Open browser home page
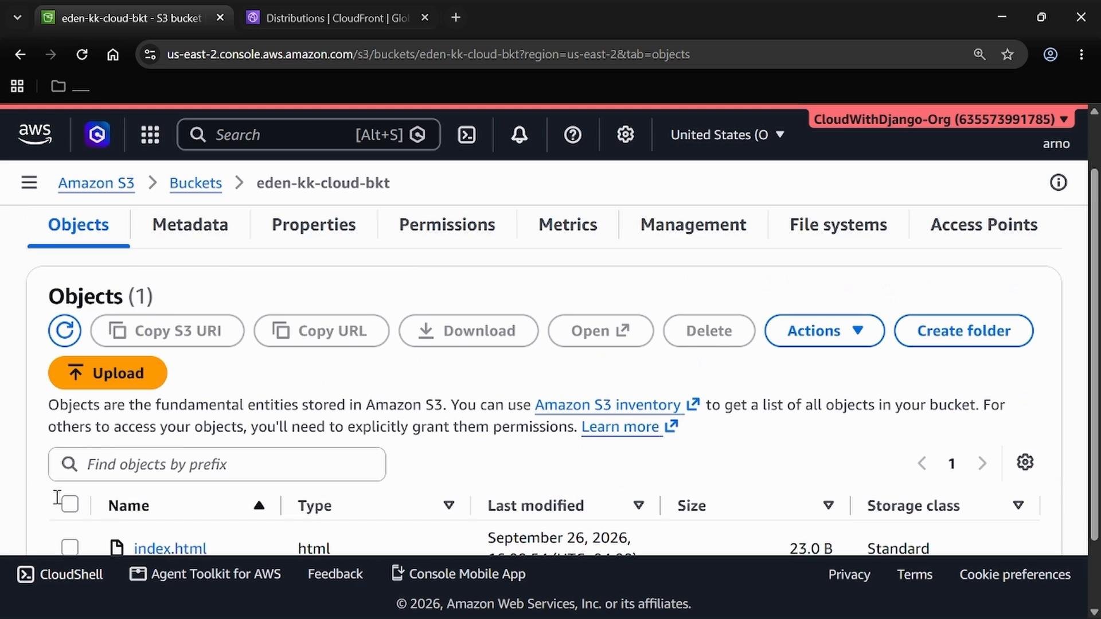 tap(113, 54)
